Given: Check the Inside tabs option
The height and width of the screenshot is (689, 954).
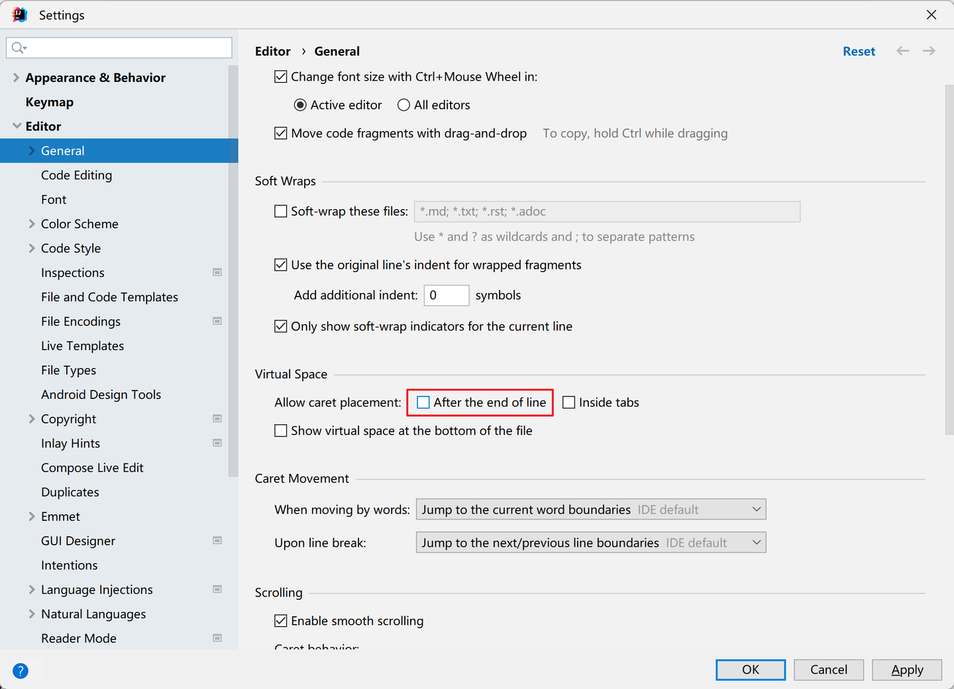Looking at the screenshot, I should pos(568,402).
